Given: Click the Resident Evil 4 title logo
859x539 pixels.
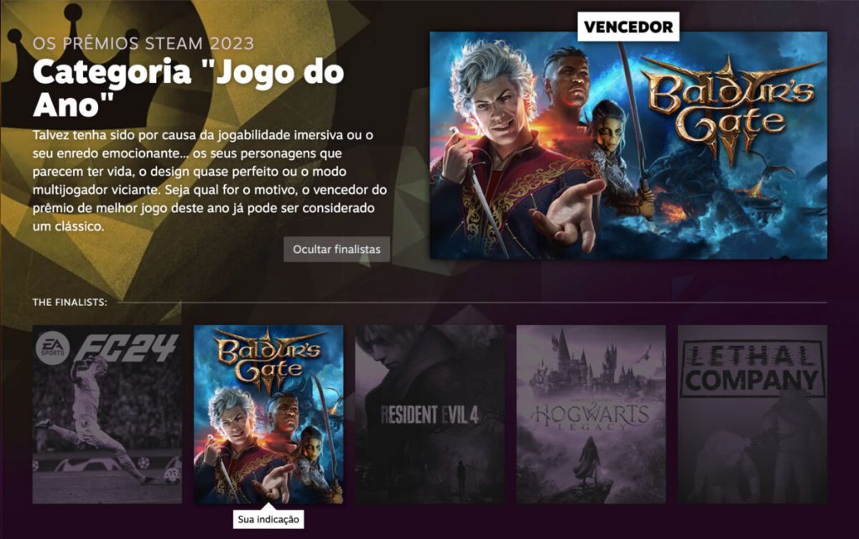Looking at the screenshot, I should pyautogui.click(x=429, y=415).
